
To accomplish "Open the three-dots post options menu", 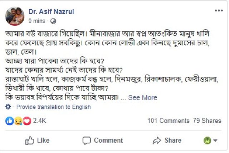I will 219,11.
